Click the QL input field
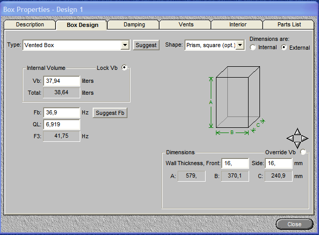 coord(62,124)
